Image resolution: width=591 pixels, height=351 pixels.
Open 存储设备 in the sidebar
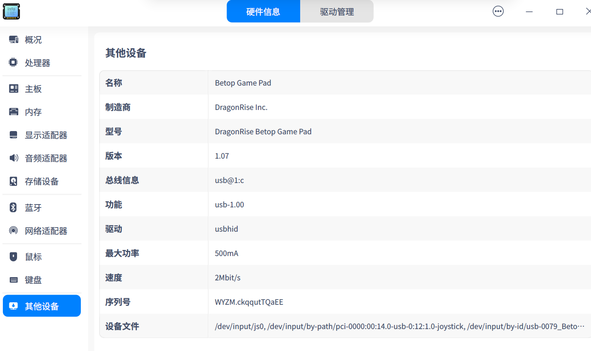(x=42, y=181)
